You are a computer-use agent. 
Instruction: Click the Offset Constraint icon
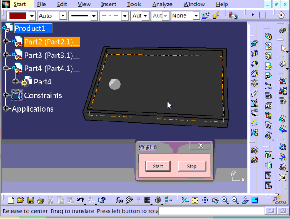click(x=255, y=63)
